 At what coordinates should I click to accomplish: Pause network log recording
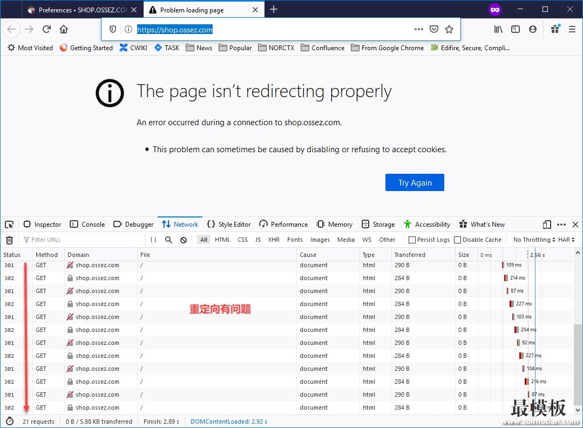click(x=153, y=240)
